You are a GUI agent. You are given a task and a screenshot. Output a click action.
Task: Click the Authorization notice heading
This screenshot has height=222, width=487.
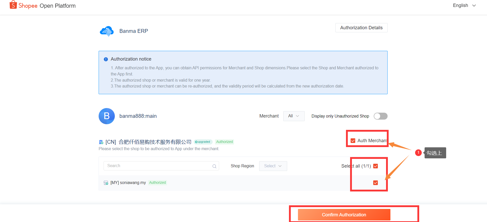point(131,59)
